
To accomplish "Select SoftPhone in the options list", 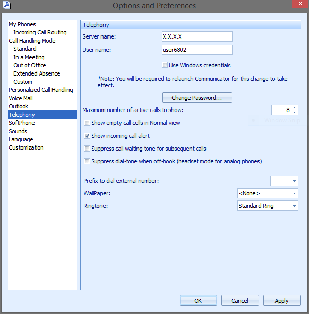I will (x=21, y=123).
